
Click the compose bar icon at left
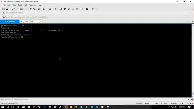2,100
